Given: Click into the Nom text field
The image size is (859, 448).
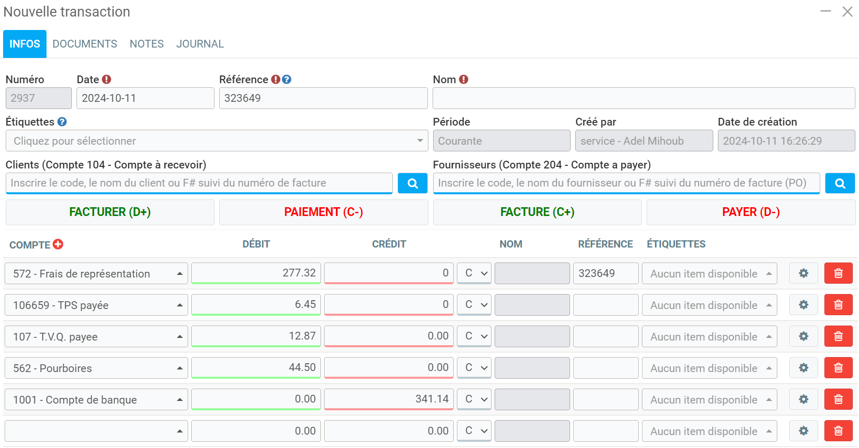Looking at the screenshot, I should [643, 98].
